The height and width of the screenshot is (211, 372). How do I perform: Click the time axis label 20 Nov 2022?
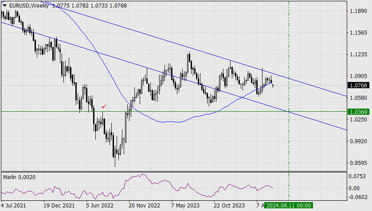pyautogui.click(x=144, y=205)
